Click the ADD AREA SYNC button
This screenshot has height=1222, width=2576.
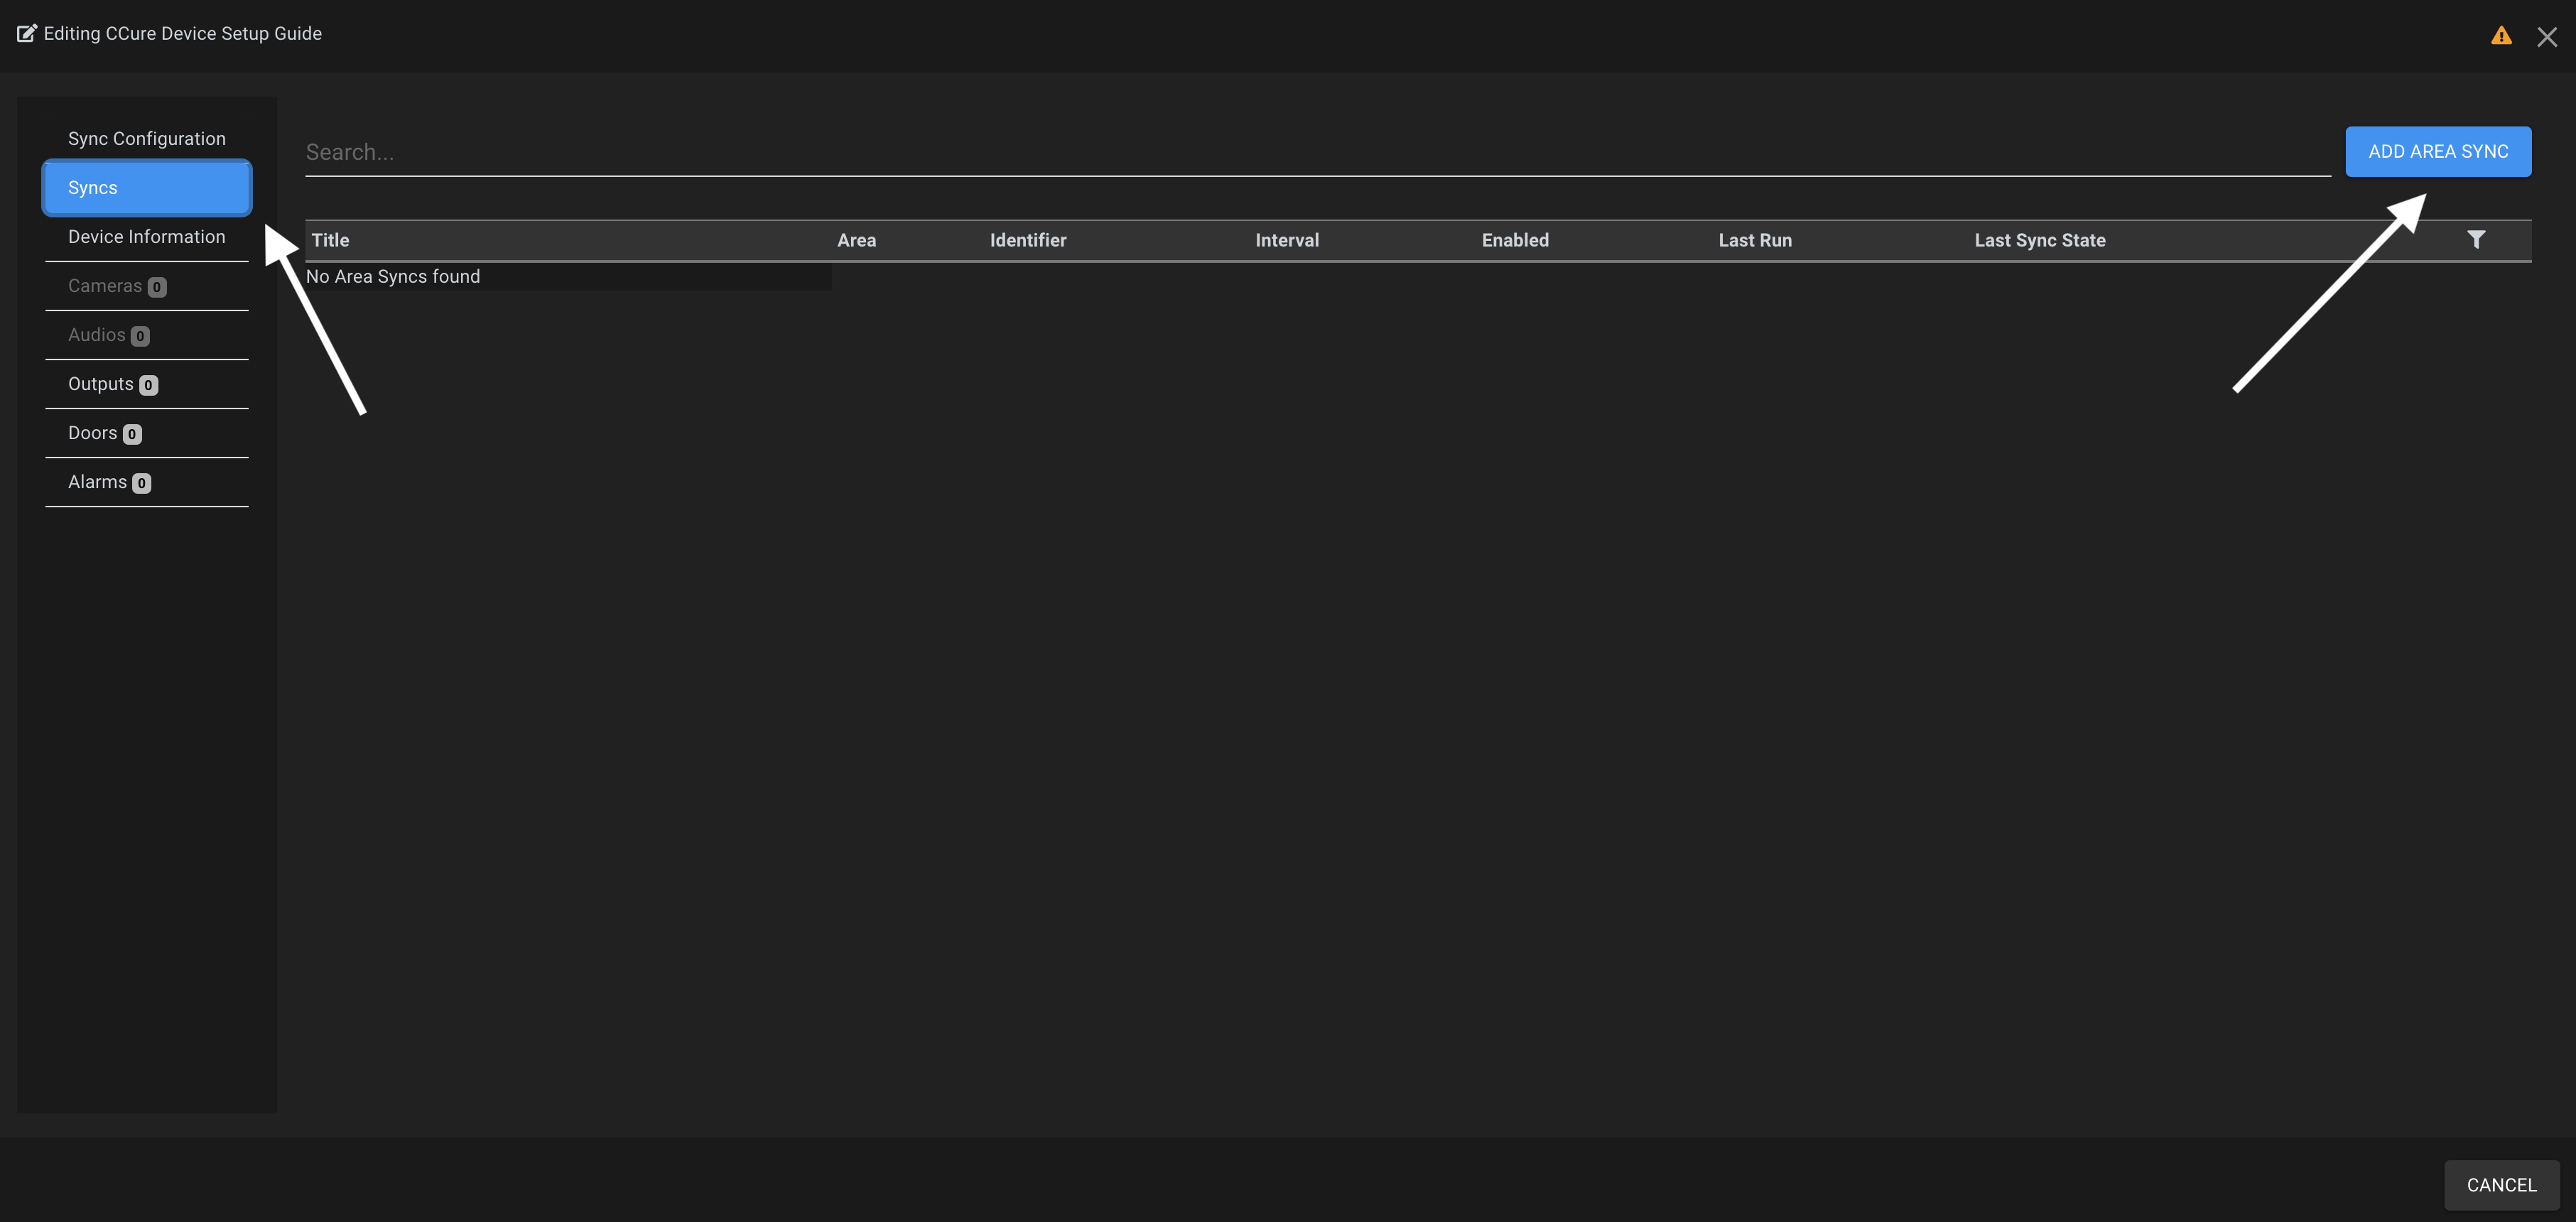pos(2438,151)
